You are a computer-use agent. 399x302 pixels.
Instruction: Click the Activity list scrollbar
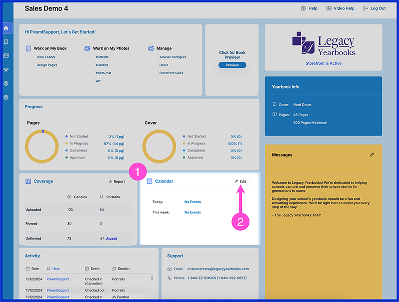(152, 278)
